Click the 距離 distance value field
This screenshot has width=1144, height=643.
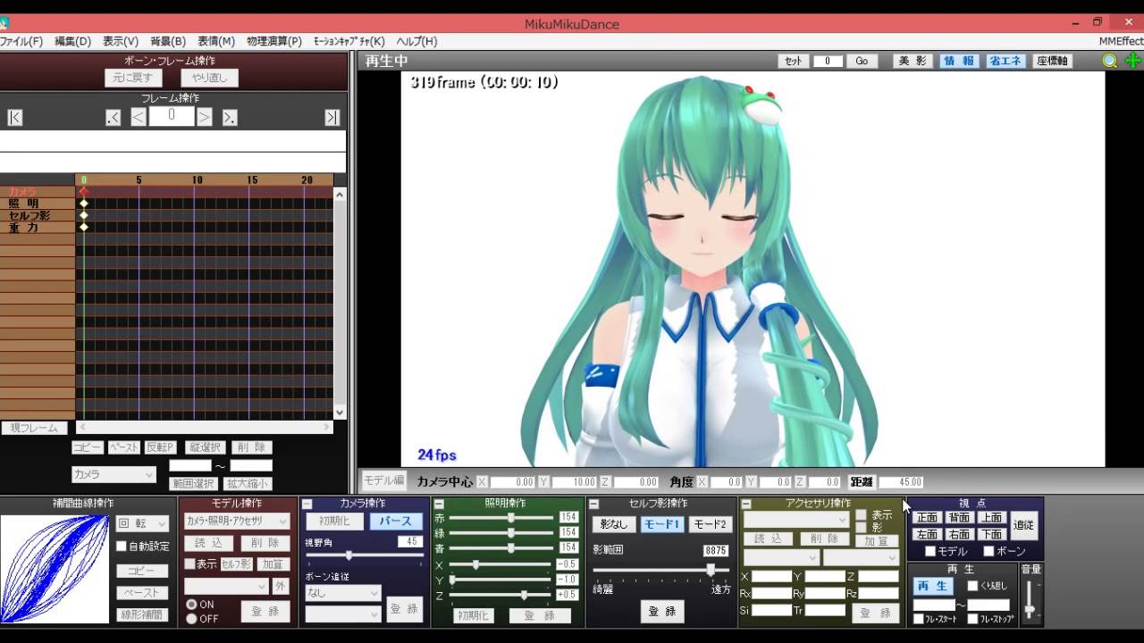pos(901,482)
